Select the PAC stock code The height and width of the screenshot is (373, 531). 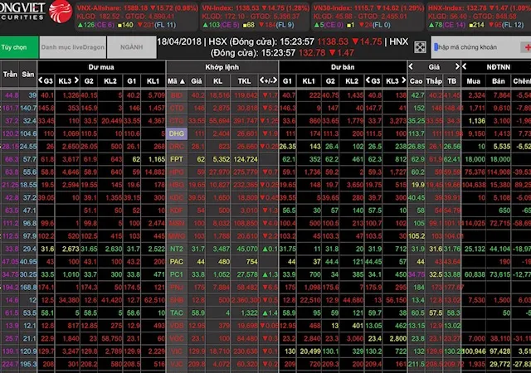coord(177,262)
